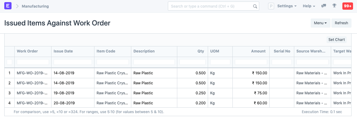Image resolution: width=357 pixels, height=121 pixels.
Task: Focus the Work Order filter field
Action: tap(33, 62)
